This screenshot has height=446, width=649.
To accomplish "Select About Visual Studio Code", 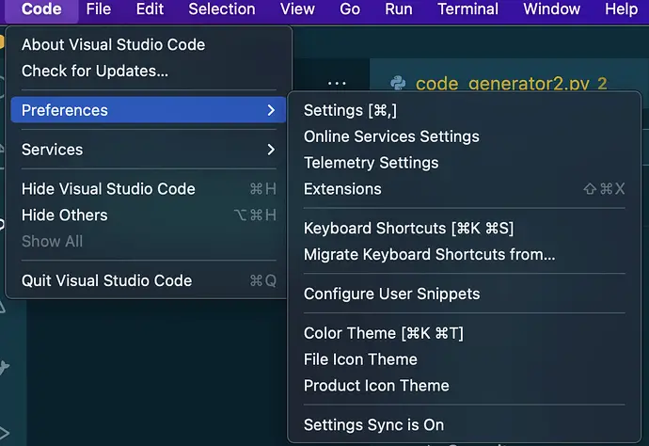I will pos(149,45).
